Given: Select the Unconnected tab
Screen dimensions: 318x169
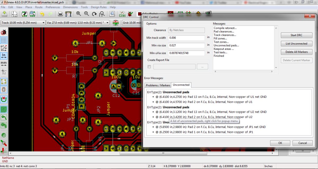Looking at the screenshot, I should click(x=181, y=85).
